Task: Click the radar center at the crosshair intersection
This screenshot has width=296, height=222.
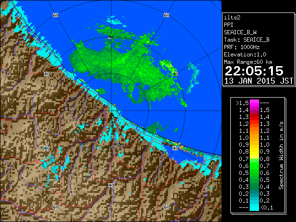Action: coord(111,111)
